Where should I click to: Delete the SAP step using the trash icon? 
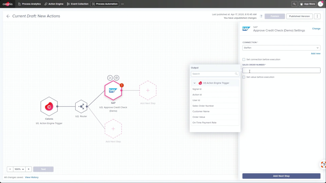coord(116,78)
